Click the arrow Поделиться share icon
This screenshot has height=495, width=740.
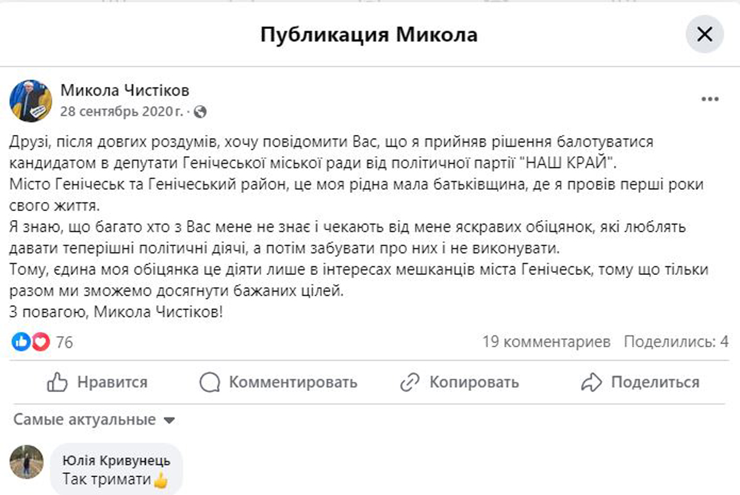pyautogui.click(x=591, y=382)
